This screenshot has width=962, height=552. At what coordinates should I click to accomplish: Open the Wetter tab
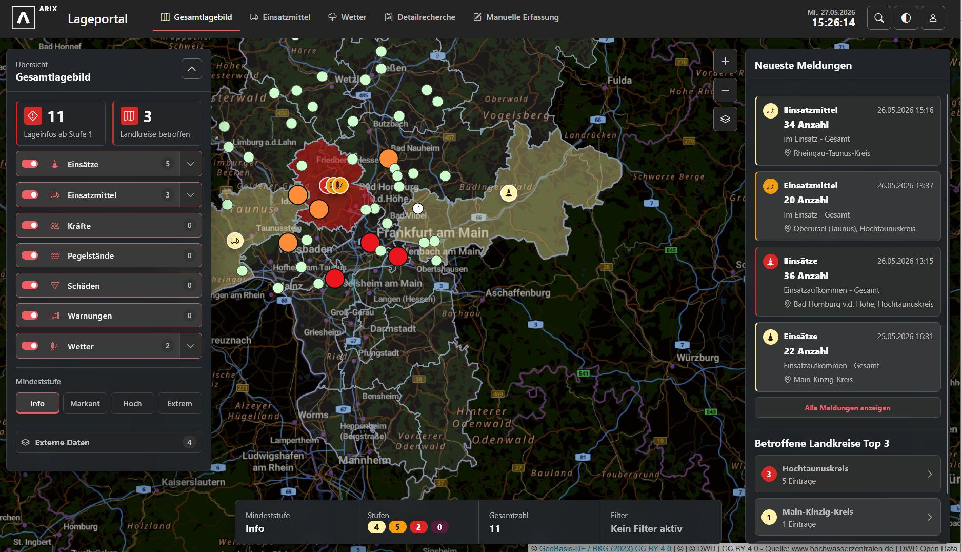[347, 17]
